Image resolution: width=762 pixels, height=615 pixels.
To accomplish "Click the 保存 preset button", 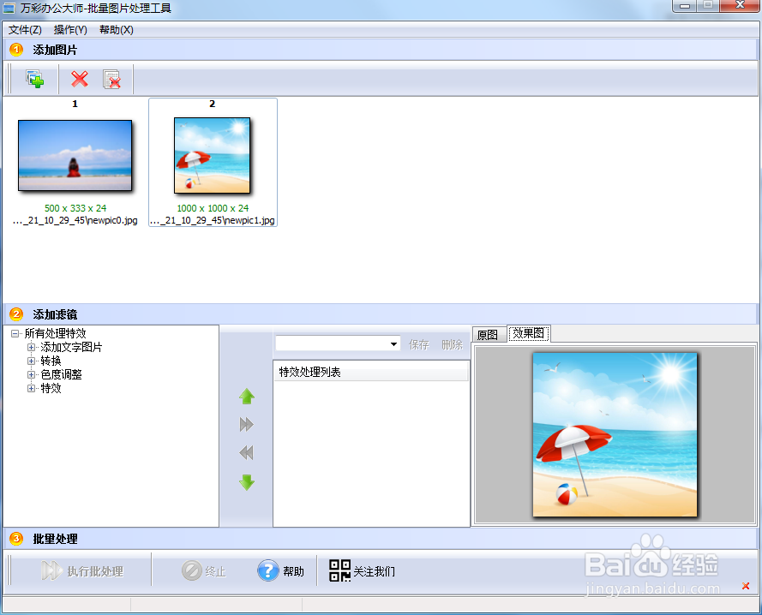I will click(x=419, y=344).
